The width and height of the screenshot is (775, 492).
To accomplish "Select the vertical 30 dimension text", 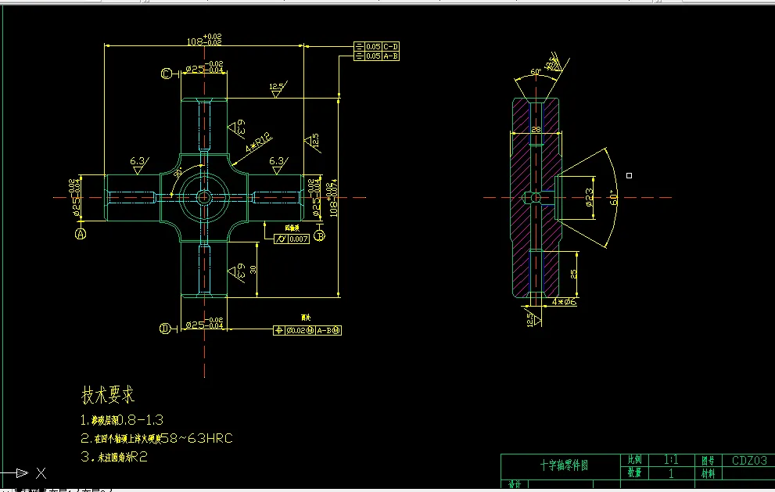I will pyautogui.click(x=253, y=270).
